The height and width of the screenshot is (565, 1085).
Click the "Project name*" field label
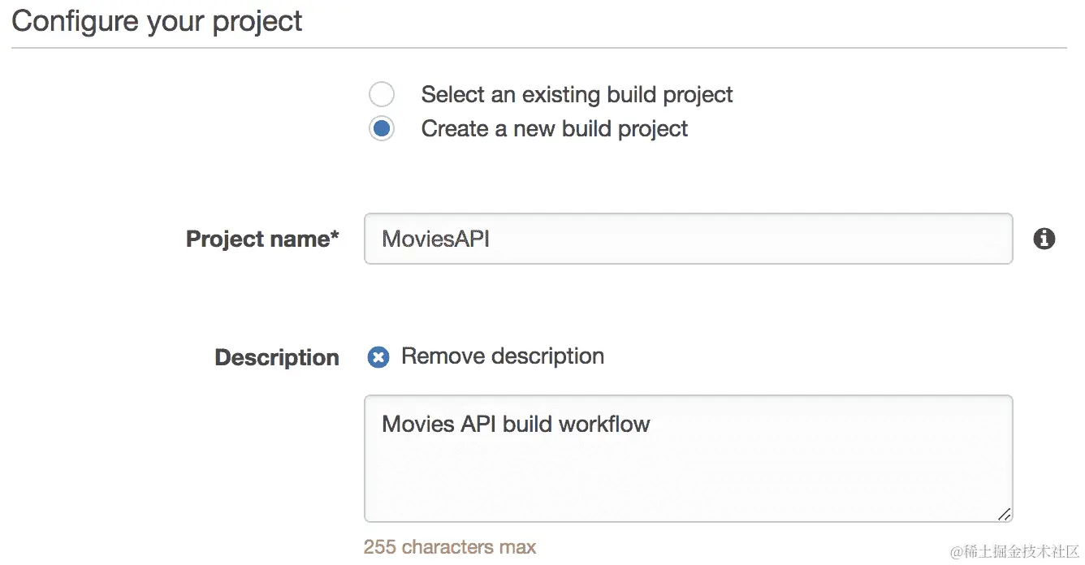(258, 239)
